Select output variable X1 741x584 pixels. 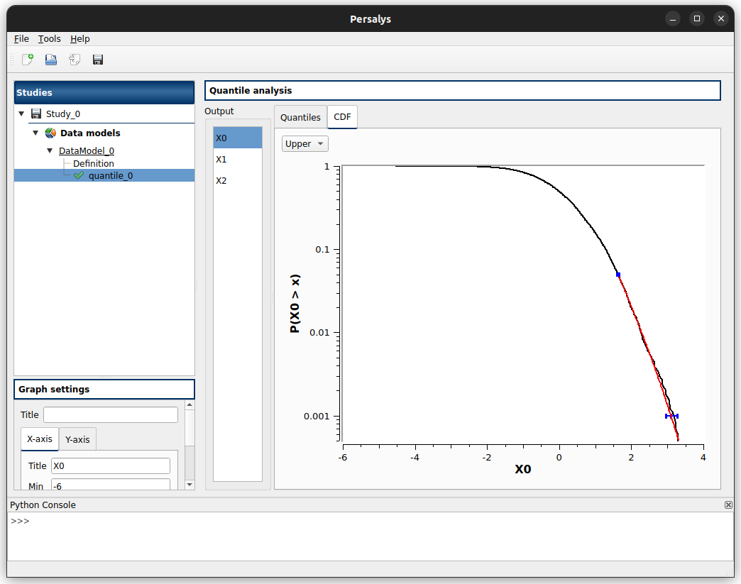pyautogui.click(x=221, y=159)
